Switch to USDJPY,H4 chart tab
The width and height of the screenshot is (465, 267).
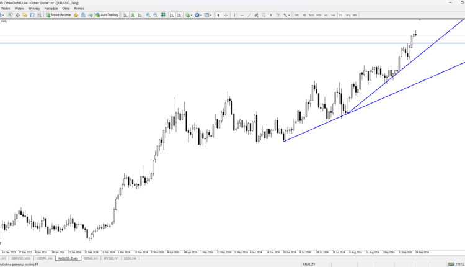pyautogui.click(x=44, y=258)
